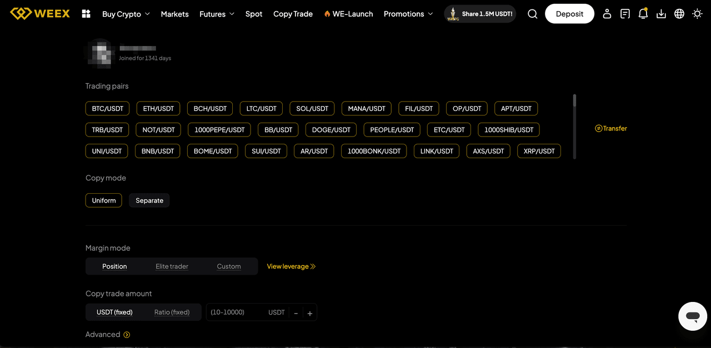
Task: Click the Deposit button
Action: click(569, 14)
